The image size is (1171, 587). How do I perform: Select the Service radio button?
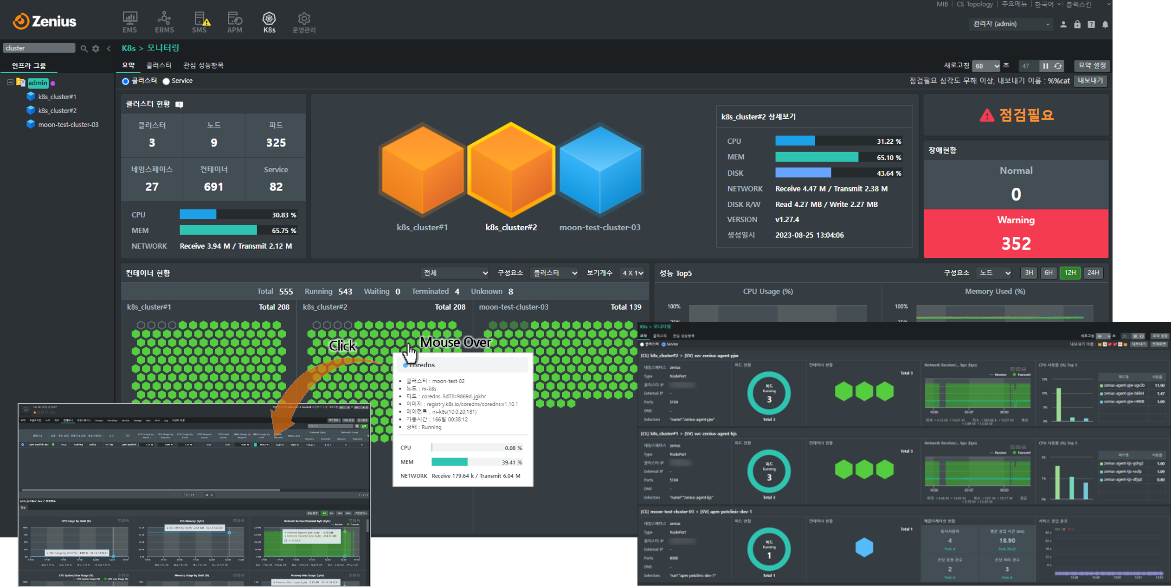pyautogui.click(x=166, y=81)
